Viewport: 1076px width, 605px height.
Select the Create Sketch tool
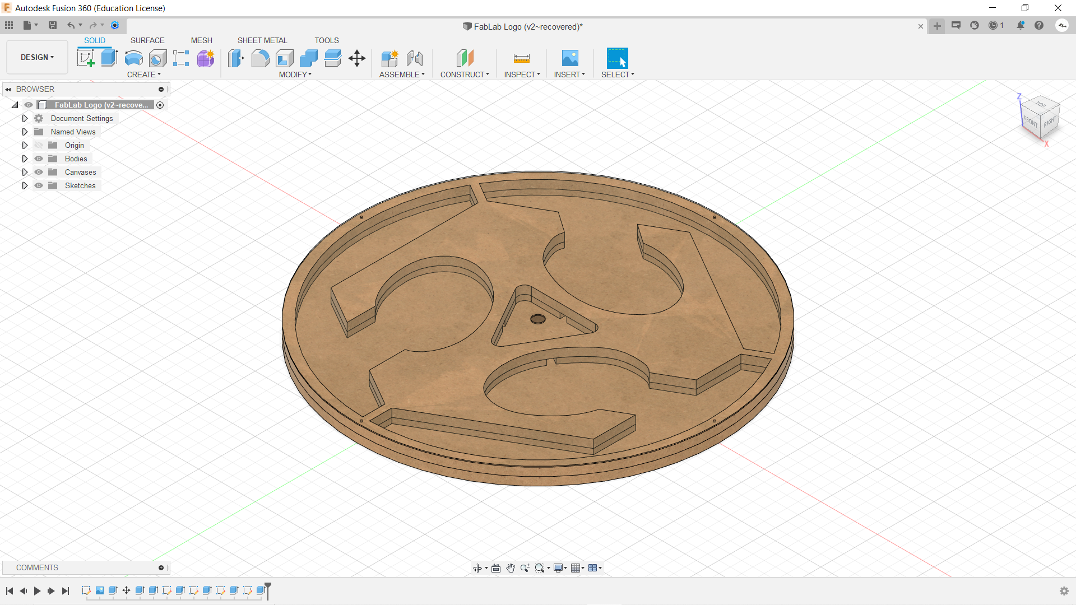coord(85,58)
